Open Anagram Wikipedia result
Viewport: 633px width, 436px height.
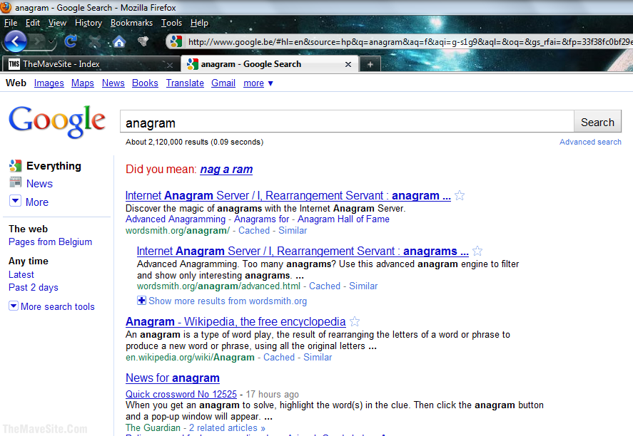pos(236,322)
